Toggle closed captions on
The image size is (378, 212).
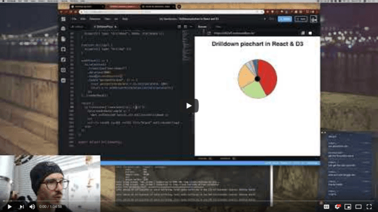point(327,207)
